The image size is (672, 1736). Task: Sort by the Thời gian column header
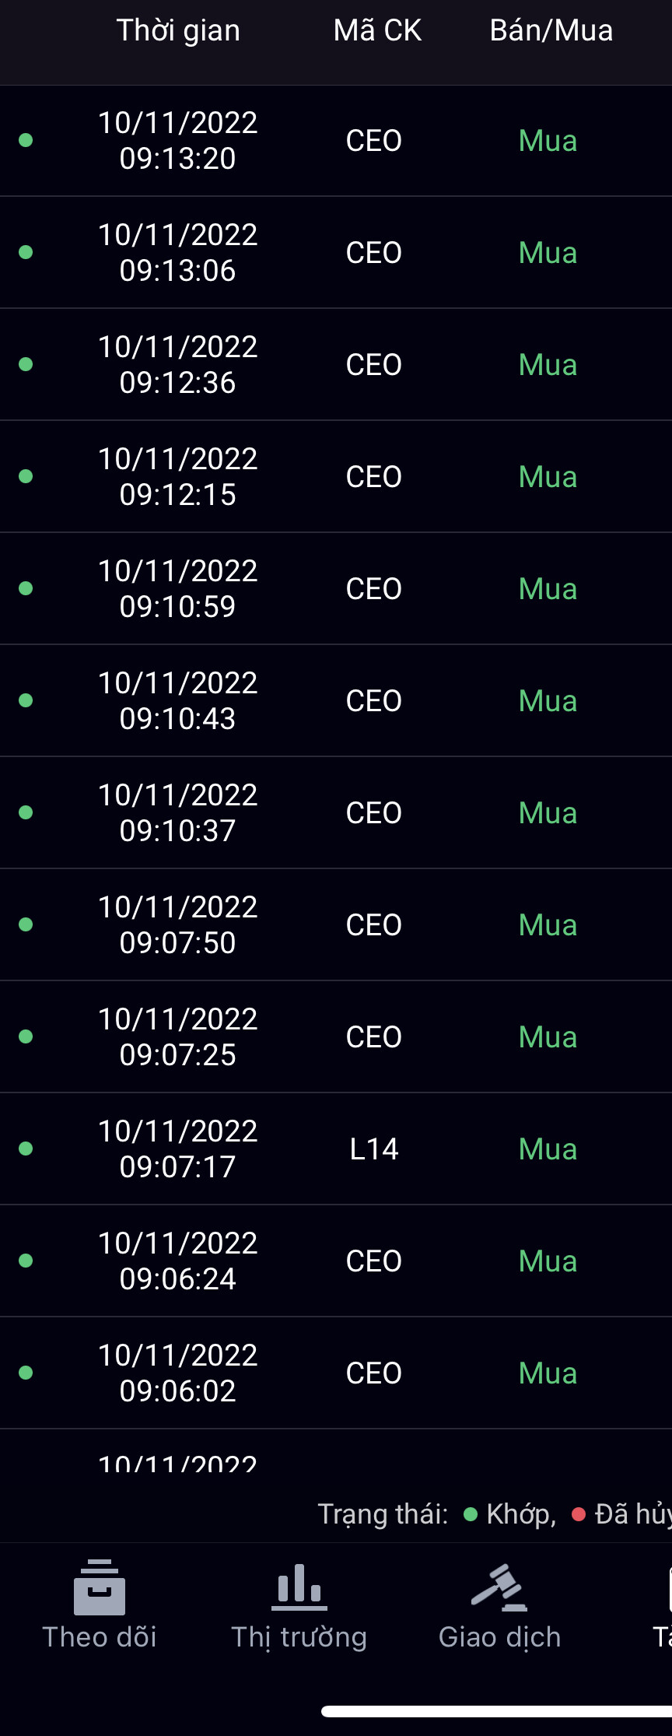point(178,30)
